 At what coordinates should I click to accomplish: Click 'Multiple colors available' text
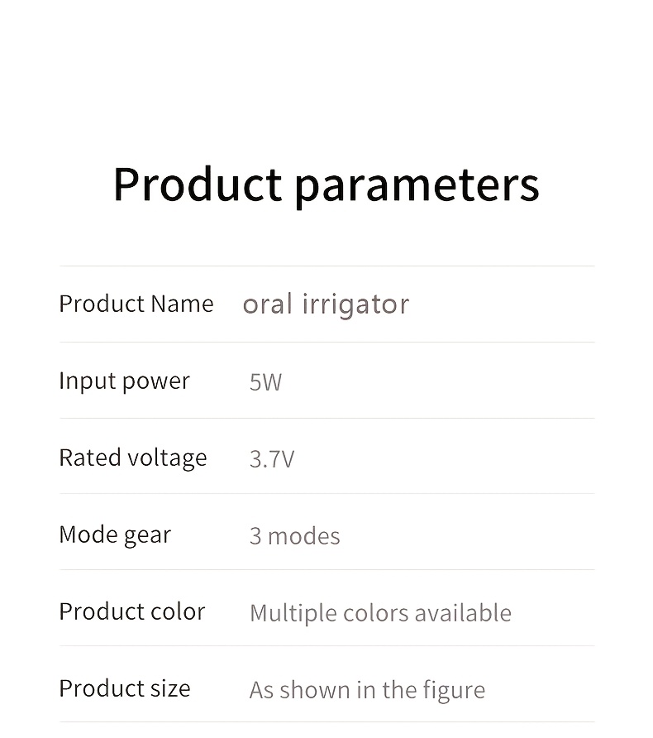[x=380, y=613]
